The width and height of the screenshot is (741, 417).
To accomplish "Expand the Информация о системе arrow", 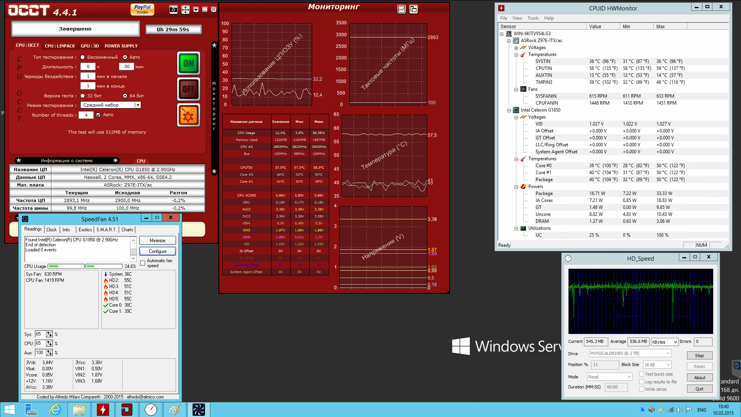I will pyautogui.click(x=115, y=160).
